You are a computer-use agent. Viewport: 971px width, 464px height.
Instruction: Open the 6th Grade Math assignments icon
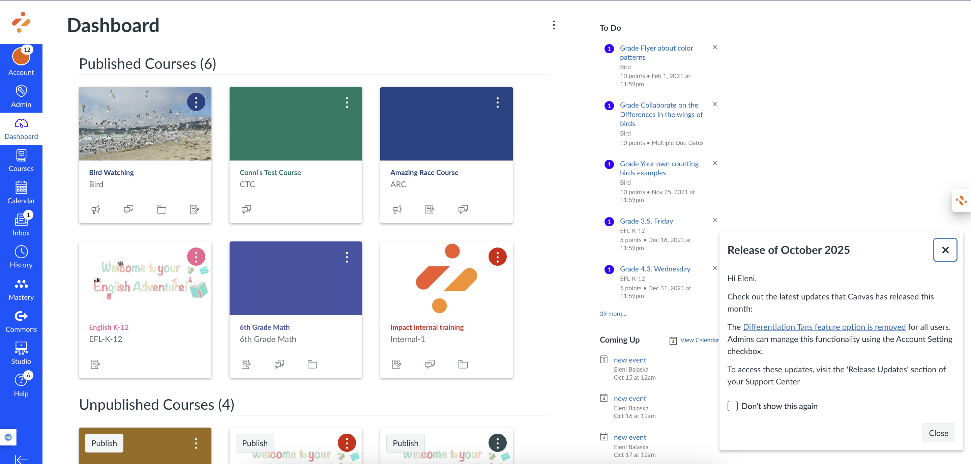[x=246, y=364]
